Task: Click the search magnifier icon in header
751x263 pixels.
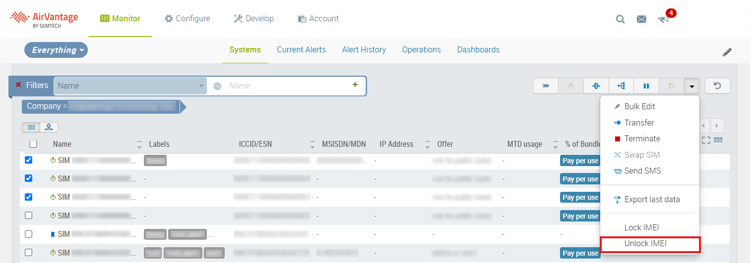Action: (620, 19)
